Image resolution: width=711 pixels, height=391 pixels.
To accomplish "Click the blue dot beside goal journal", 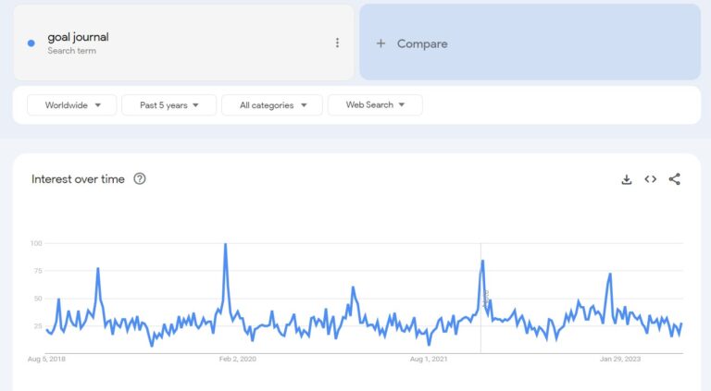I will (31, 43).
